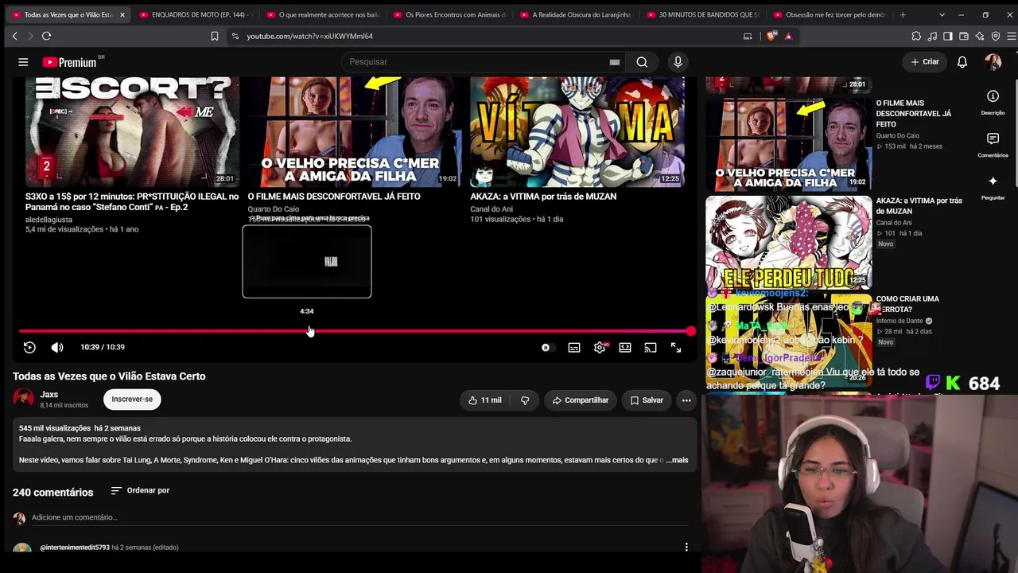Image resolution: width=1018 pixels, height=573 pixels.
Task: Start voice search with the microphone
Action: click(x=678, y=62)
